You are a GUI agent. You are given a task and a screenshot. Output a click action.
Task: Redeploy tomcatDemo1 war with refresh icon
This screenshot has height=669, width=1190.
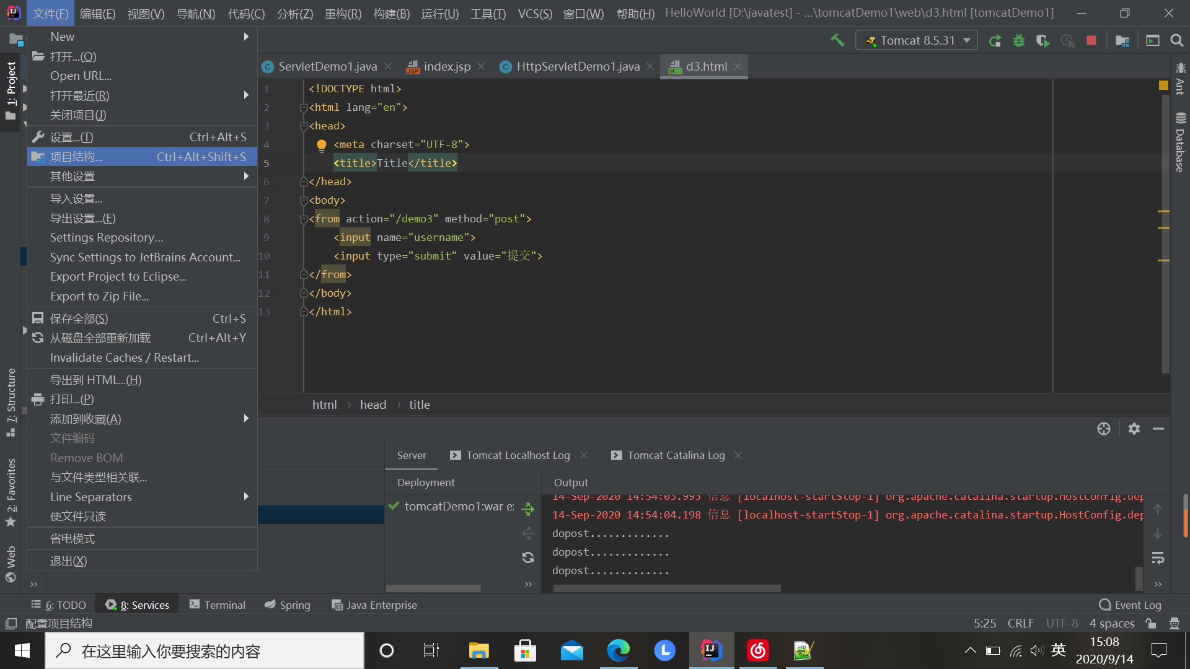[x=528, y=557]
